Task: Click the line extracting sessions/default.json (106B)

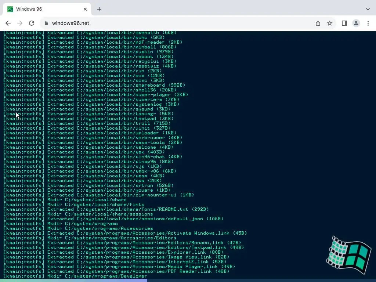Action: point(113,219)
